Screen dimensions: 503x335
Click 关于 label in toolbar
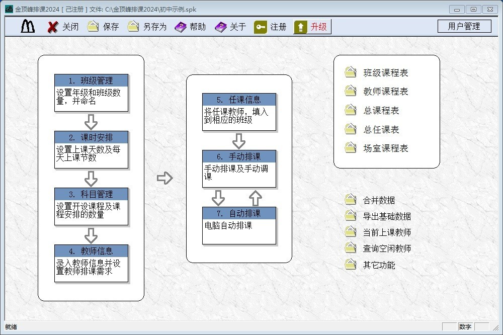[238, 27]
